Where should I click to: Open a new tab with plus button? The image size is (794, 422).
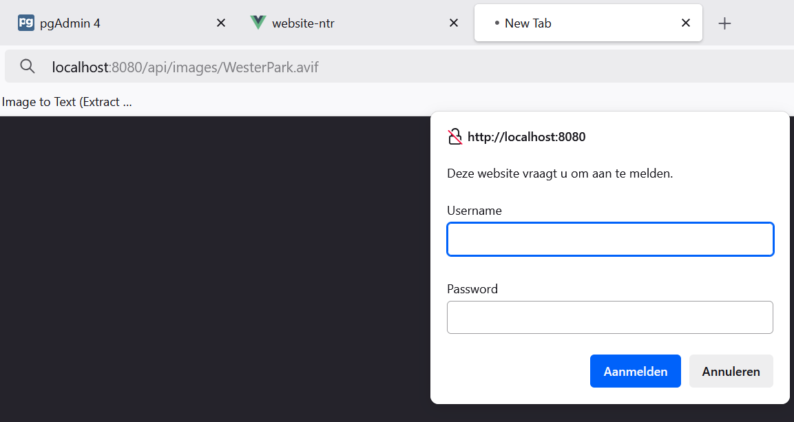(724, 23)
